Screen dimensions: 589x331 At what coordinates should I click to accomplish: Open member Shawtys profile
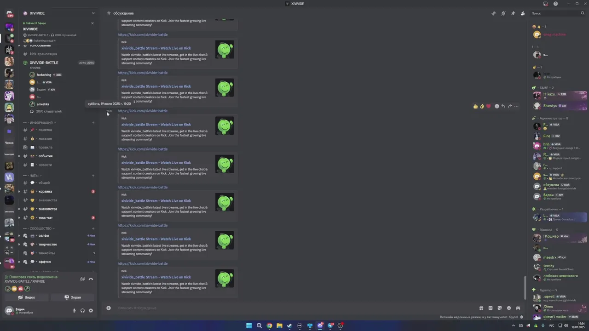click(x=560, y=106)
